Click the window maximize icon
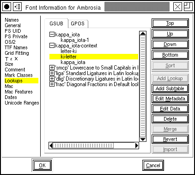Screen dimensions: 195x175 [188, 7]
